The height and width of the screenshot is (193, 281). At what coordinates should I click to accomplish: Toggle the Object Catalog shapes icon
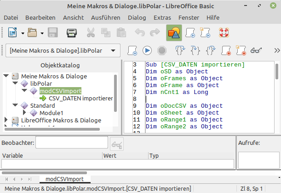174,33
